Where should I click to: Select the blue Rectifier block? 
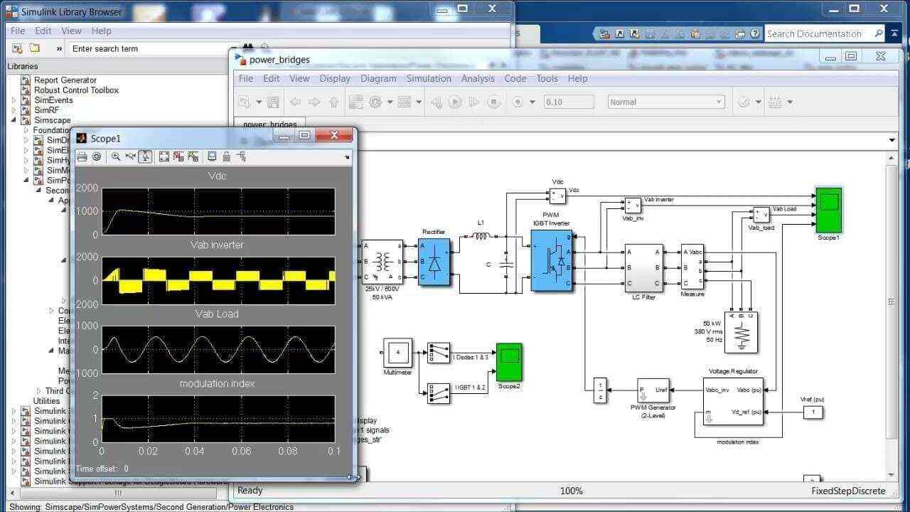pos(434,262)
